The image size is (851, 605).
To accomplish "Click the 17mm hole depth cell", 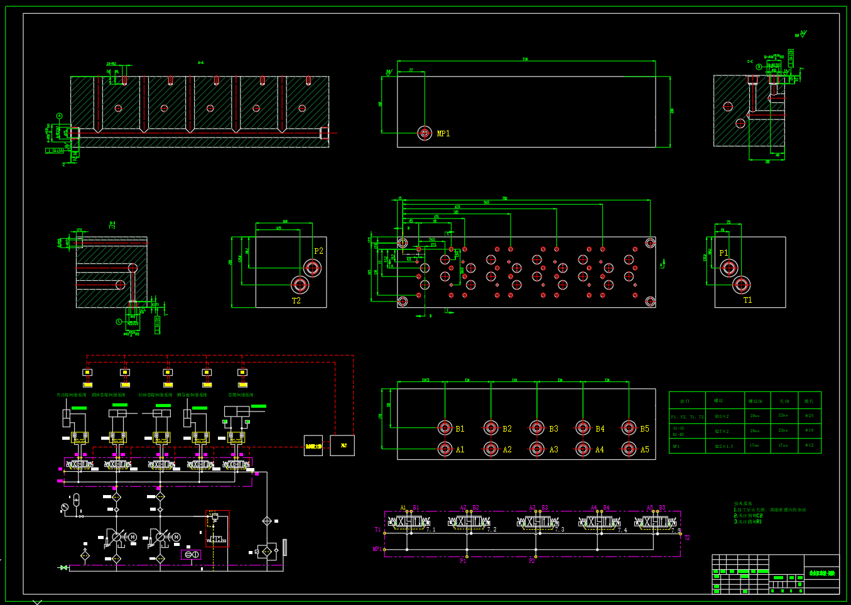I will pos(783,446).
